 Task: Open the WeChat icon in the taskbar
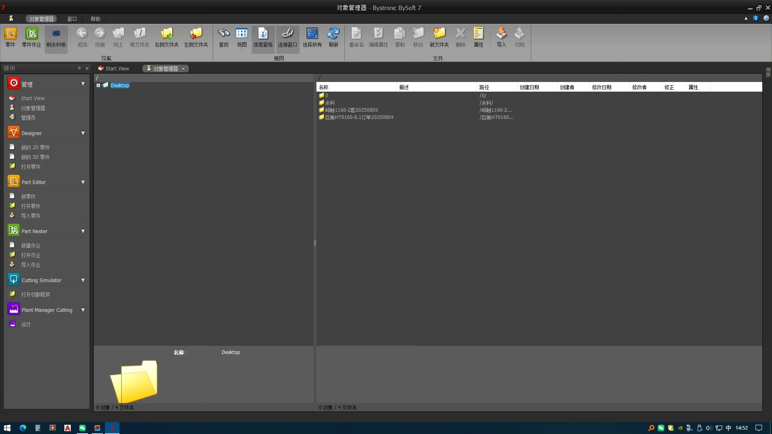pos(82,428)
